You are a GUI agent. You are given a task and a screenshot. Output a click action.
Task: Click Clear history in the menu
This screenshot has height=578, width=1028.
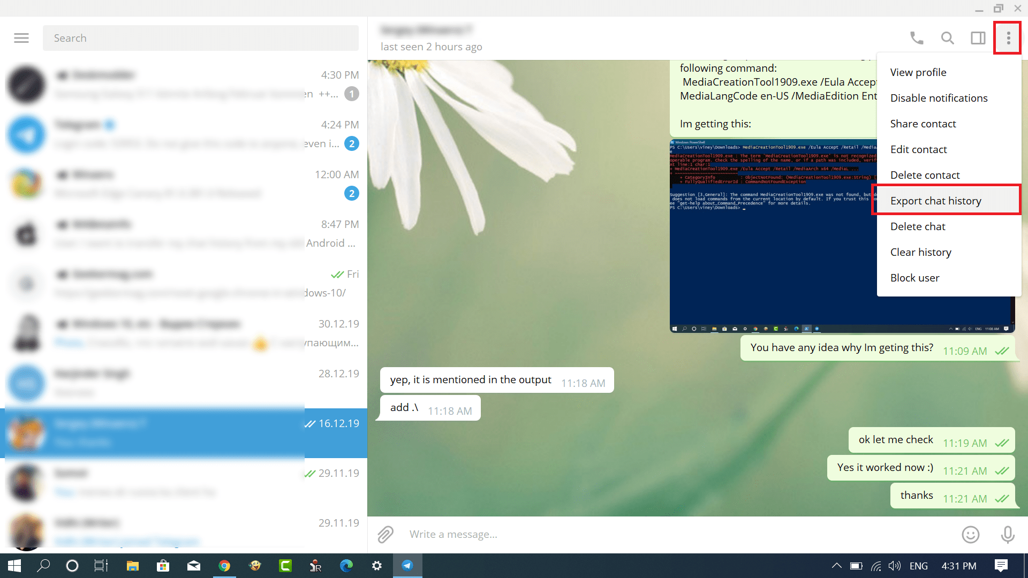(920, 252)
